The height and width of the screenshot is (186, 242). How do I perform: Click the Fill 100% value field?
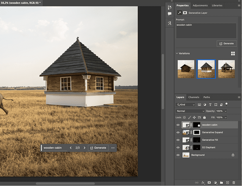point(220,118)
